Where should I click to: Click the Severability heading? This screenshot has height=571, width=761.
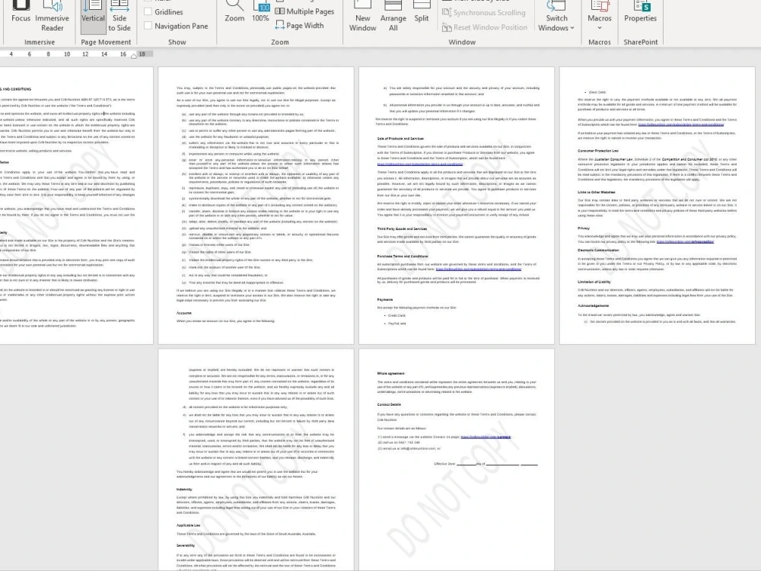coord(186,546)
